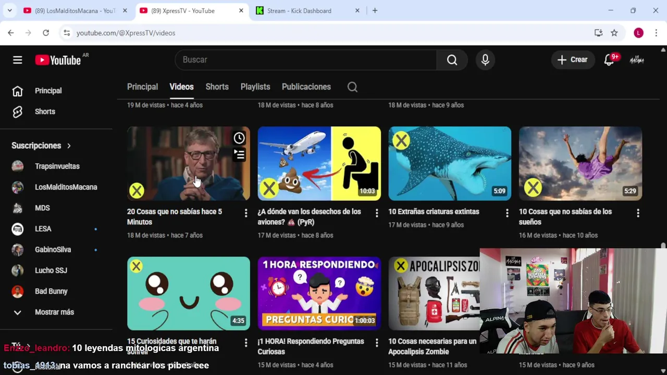Reload the page in Chrome
The image size is (667, 375).
(46, 33)
